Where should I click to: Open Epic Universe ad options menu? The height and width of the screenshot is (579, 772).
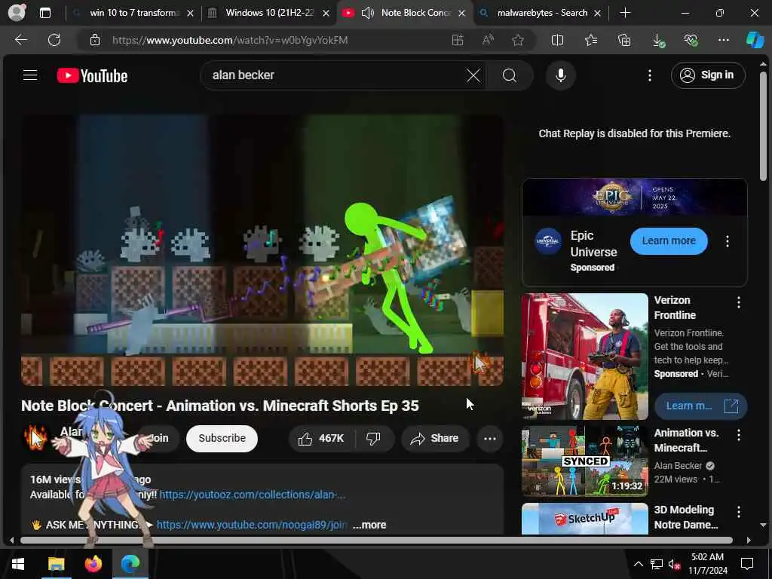[728, 240]
